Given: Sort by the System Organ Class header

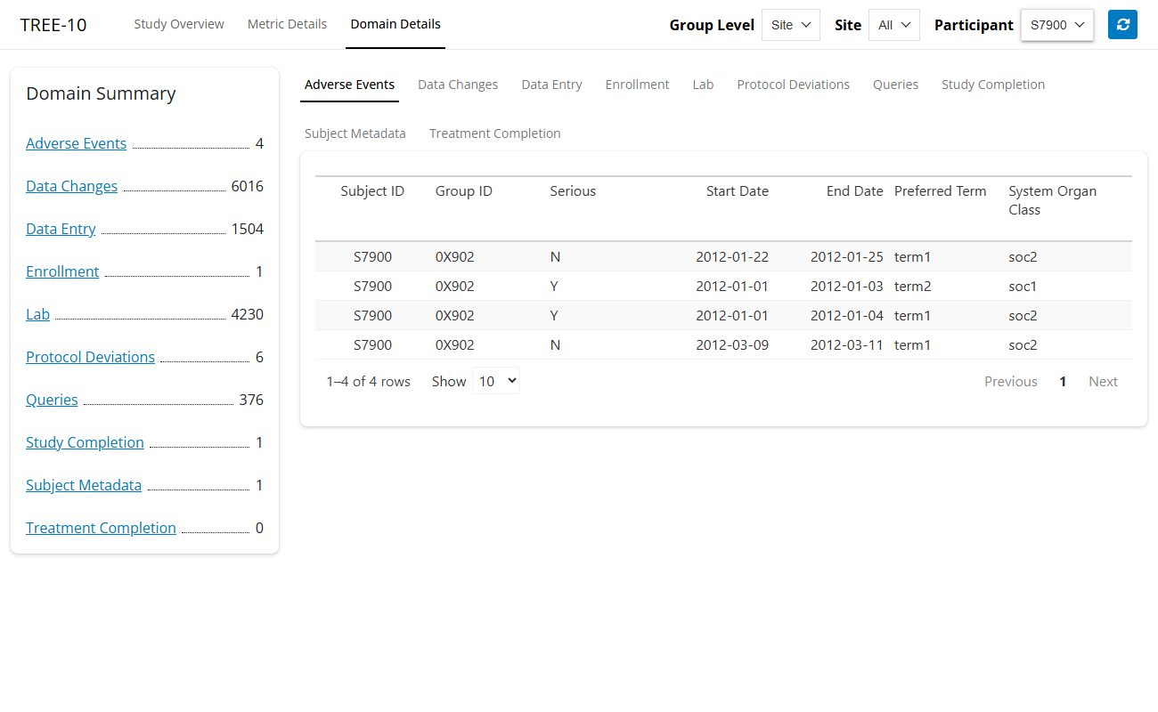Looking at the screenshot, I should [1052, 200].
